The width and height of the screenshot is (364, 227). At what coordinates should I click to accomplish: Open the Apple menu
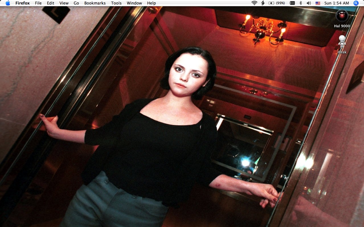(x=8, y=3)
